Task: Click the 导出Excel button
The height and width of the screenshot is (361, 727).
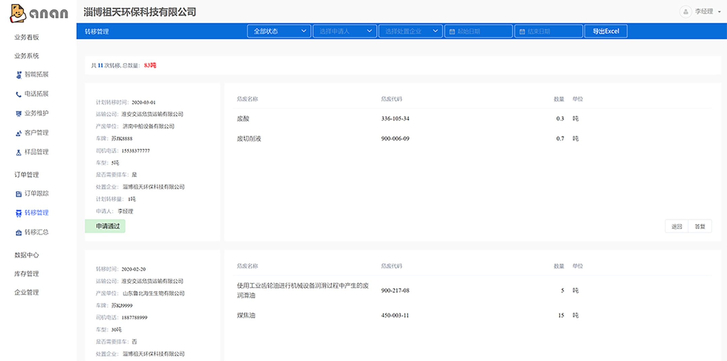Action: pos(605,31)
